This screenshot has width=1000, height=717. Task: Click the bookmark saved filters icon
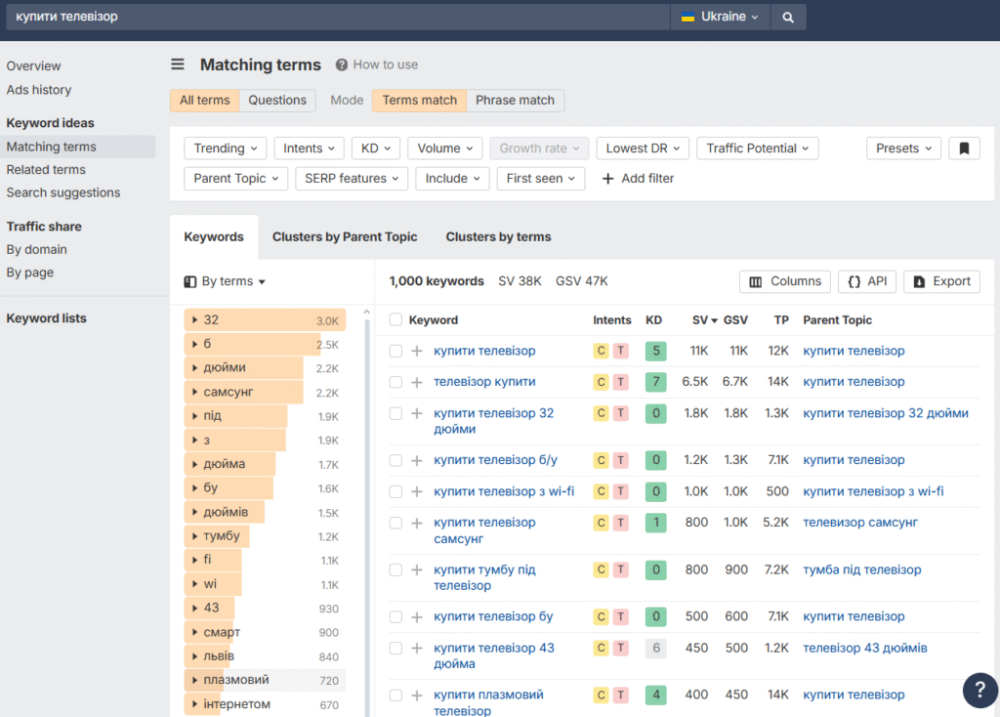click(964, 148)
